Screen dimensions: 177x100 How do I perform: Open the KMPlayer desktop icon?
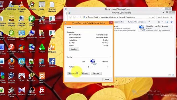[x=22, y=91]
